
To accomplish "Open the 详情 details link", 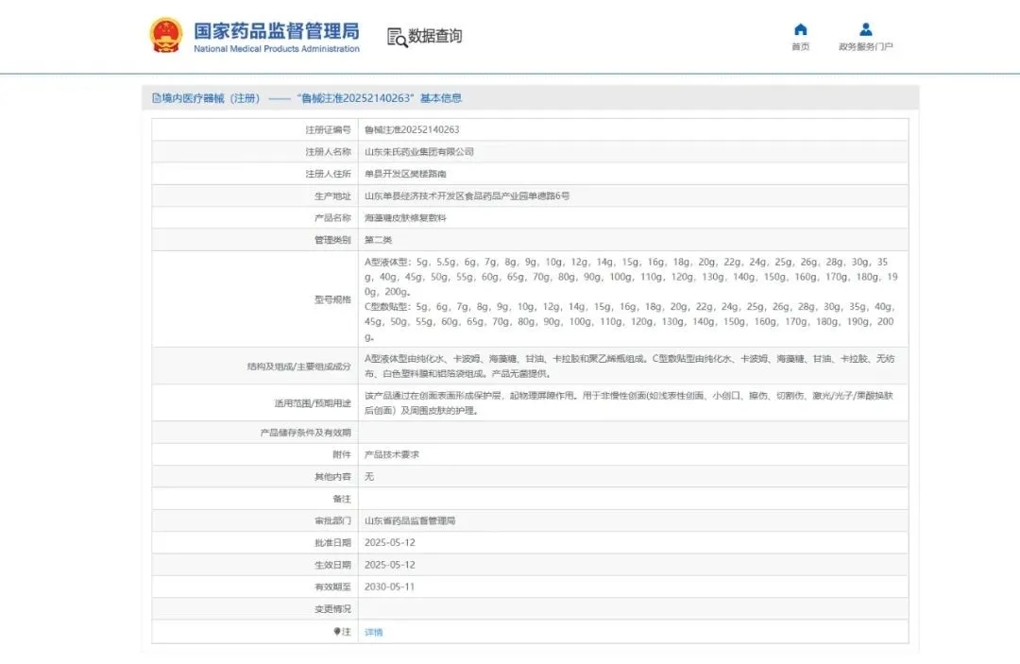I will click(x=372, y=631).
